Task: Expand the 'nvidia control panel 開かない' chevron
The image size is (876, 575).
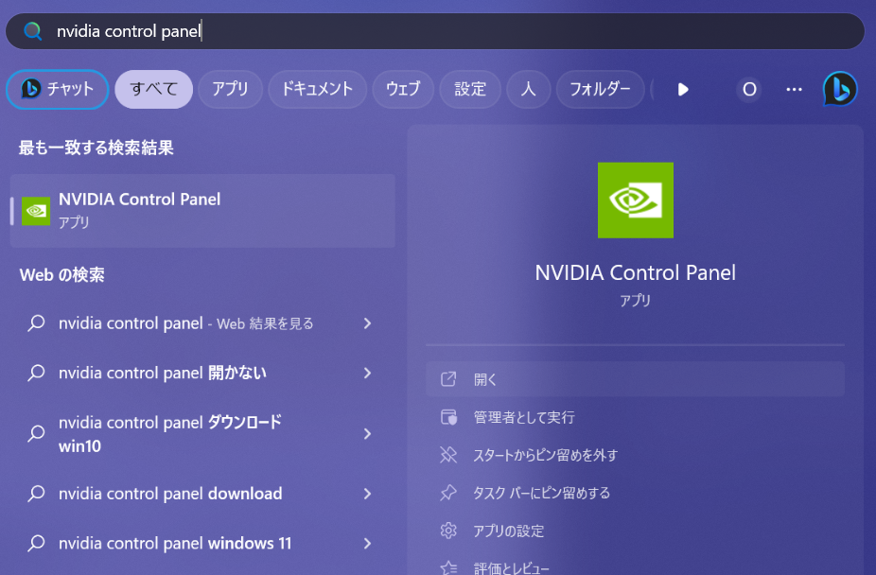Action: pos(367,373)
